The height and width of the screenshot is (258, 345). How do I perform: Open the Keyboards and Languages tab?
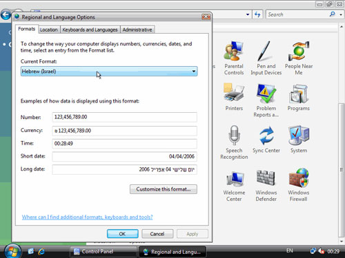point(90,30)
